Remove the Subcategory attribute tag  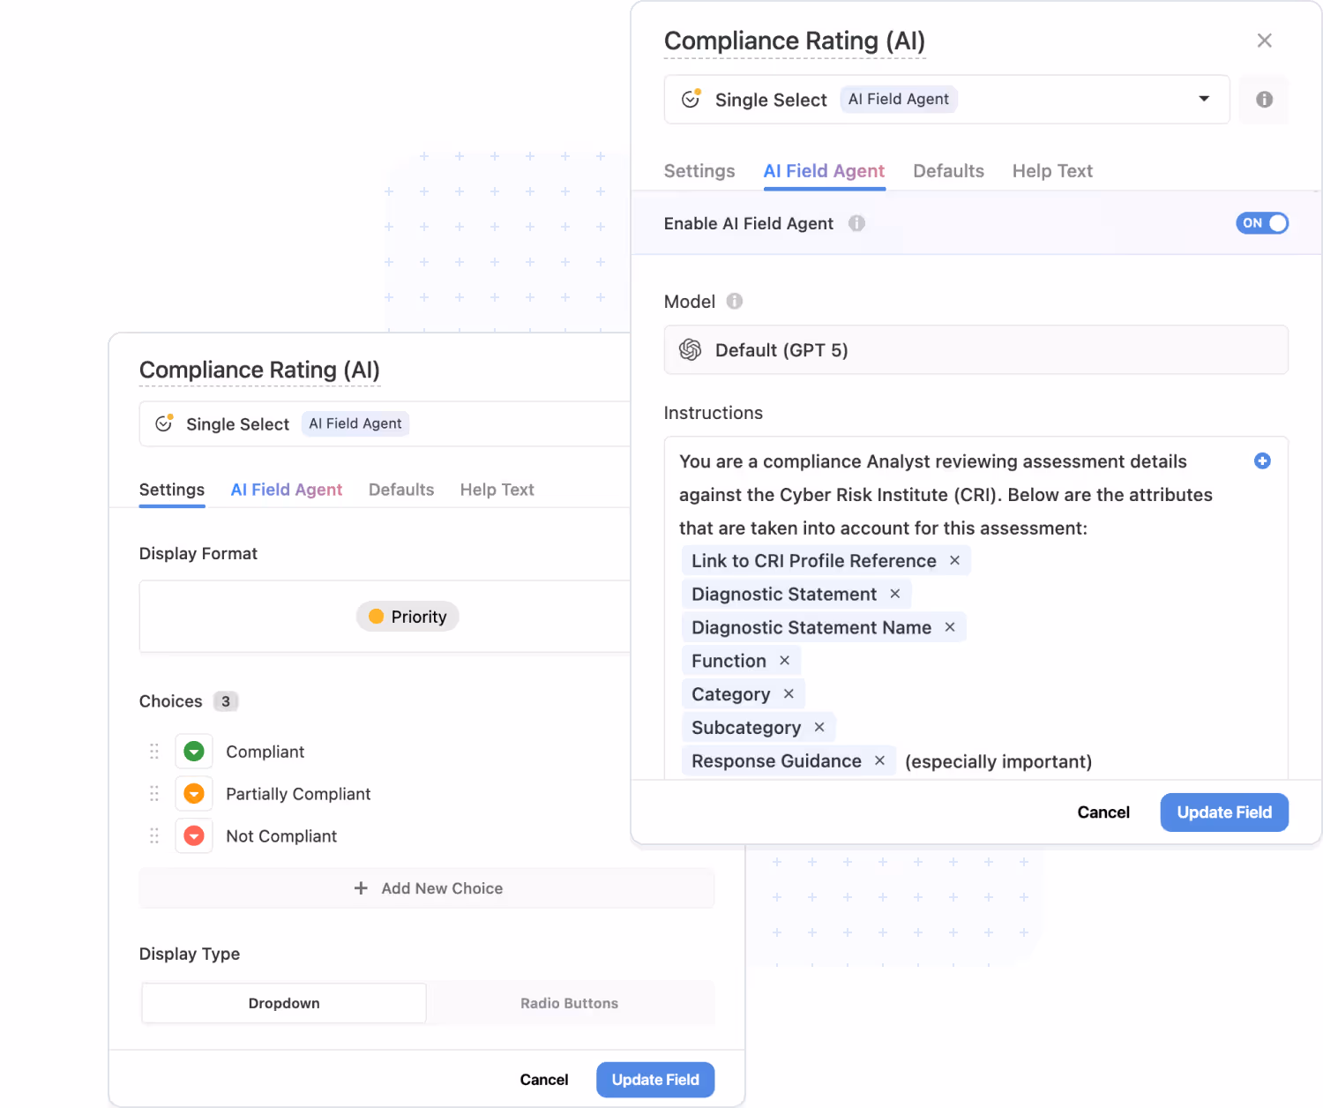819,727
